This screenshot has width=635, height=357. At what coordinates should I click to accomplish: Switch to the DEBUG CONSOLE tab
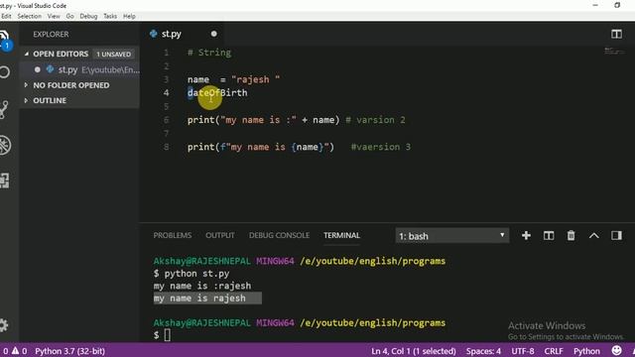point(279,235)
